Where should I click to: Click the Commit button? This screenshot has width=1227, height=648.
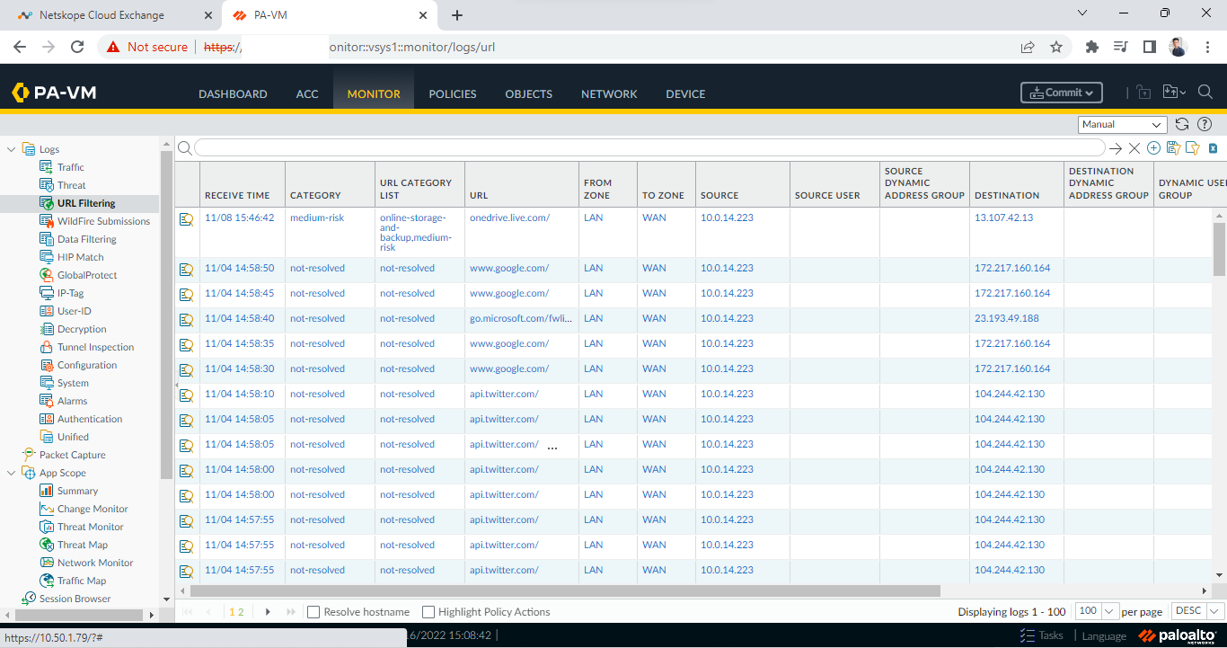pos(1061,93)
